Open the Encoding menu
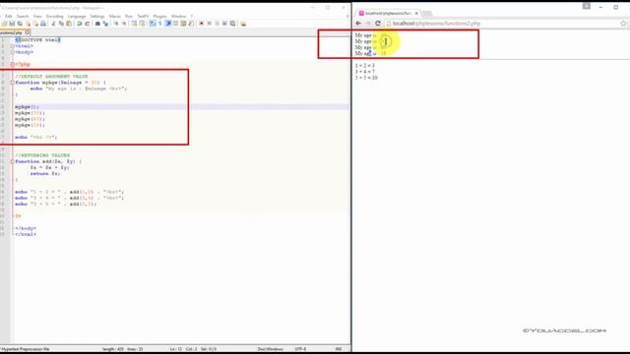The height and width of the screenshot is (354, 630). (x=55, y=17)
